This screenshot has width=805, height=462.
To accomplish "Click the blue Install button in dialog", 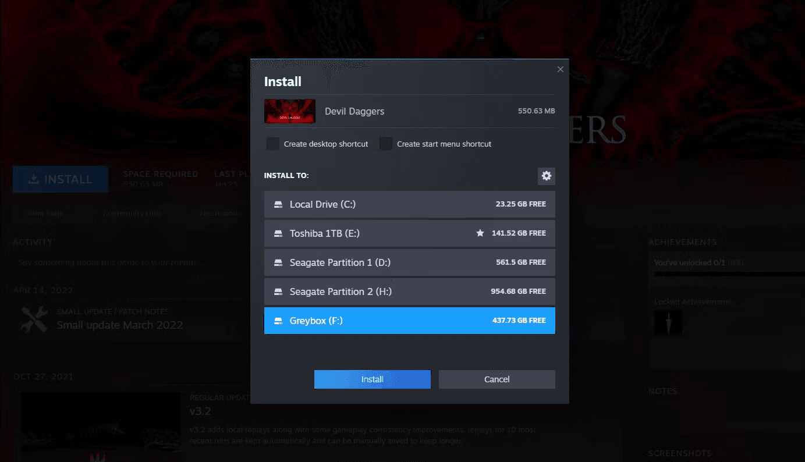I will [x=373, y=379].
